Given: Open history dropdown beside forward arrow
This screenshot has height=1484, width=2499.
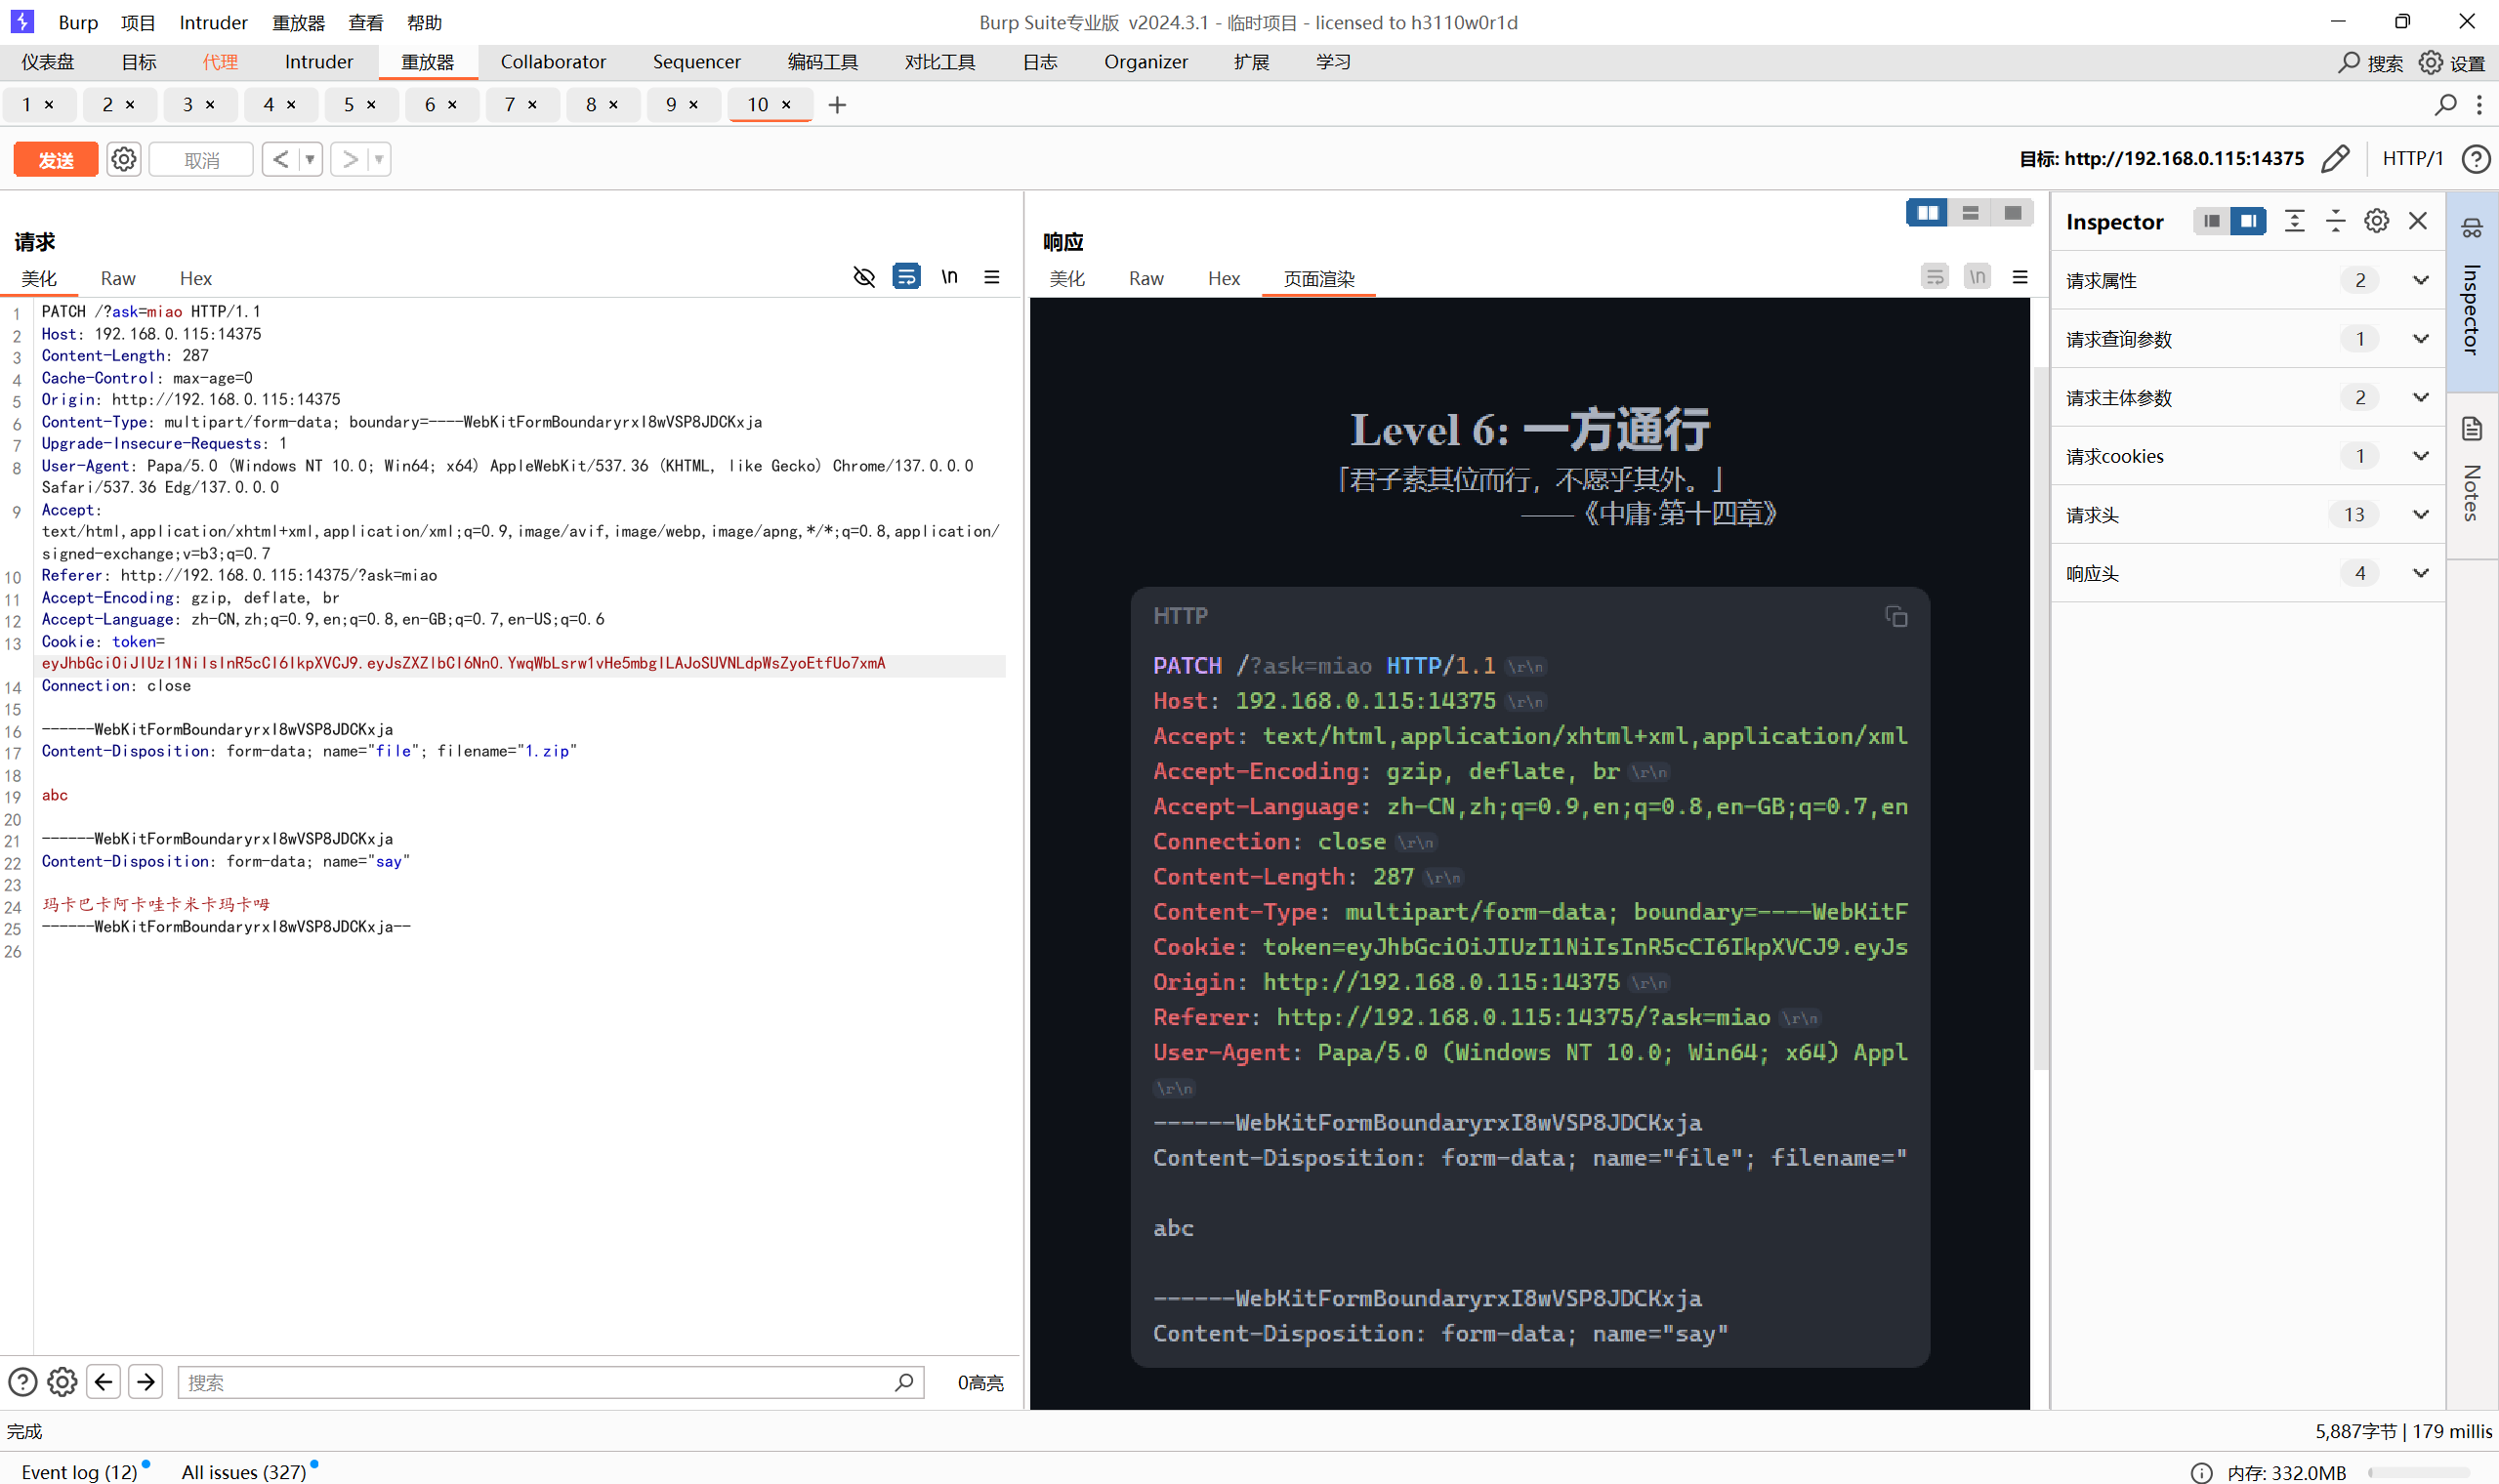Looking at the screenshot, I should click(379, 160).
